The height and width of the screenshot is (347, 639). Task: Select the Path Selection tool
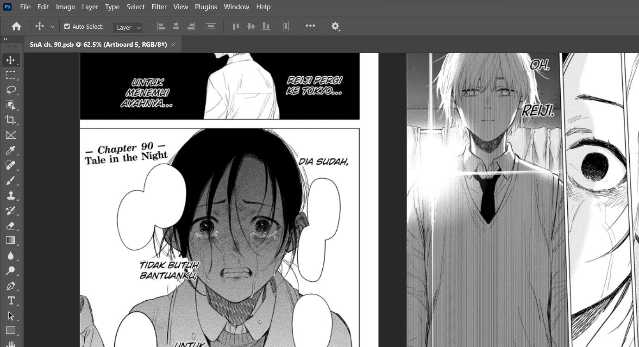(x=11, y=316)
